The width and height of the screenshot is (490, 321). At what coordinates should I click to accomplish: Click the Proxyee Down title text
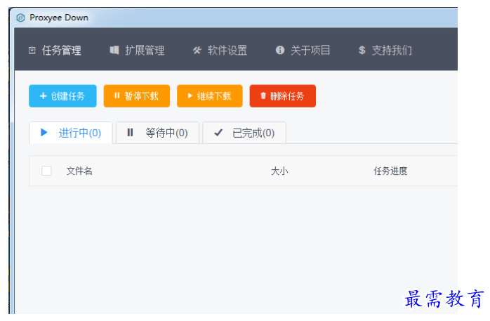click(x=59, y=18)
